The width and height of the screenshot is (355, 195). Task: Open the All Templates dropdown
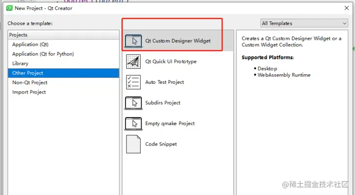click(304, 23)
